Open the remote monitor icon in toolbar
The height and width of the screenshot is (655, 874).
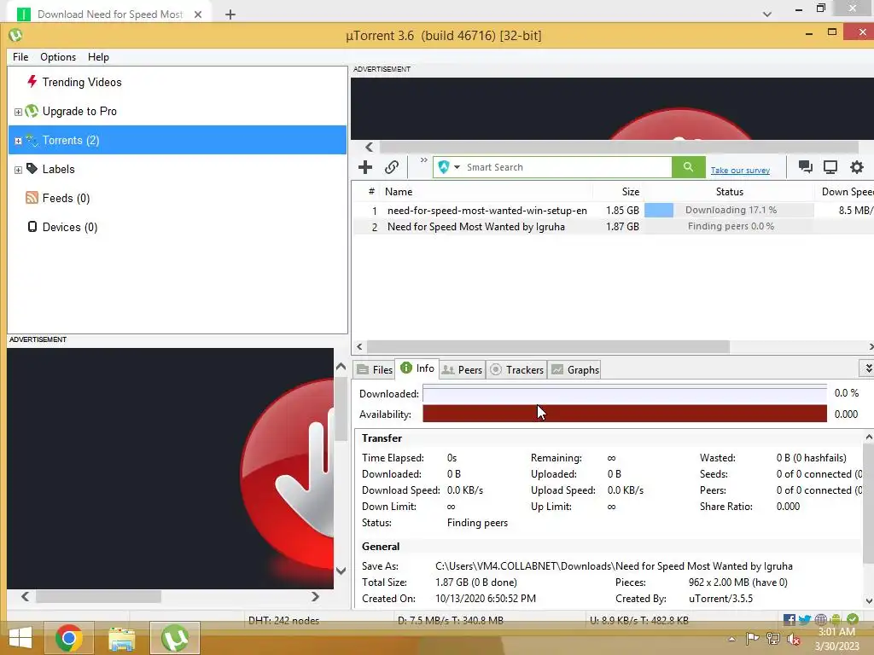(830, 167)
